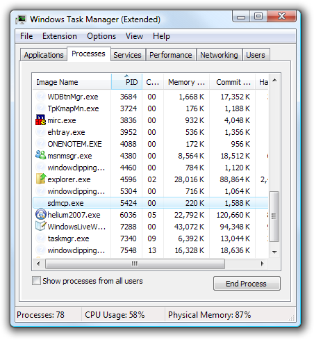Click the msnmsgr.exe messenger icon
The image size is (314, 340).
[x=40, y=155]
